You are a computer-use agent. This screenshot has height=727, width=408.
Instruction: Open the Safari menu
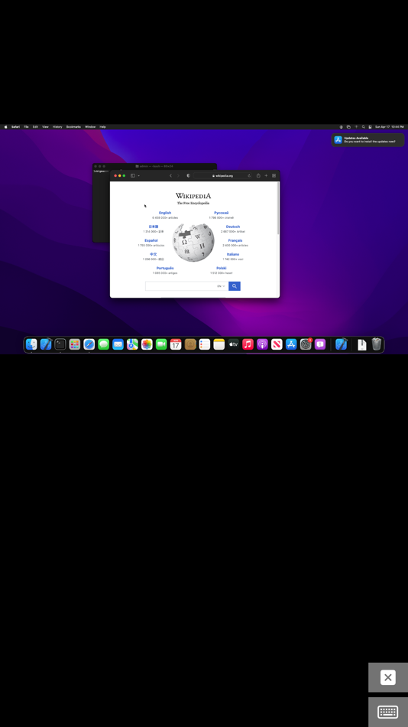16,126
